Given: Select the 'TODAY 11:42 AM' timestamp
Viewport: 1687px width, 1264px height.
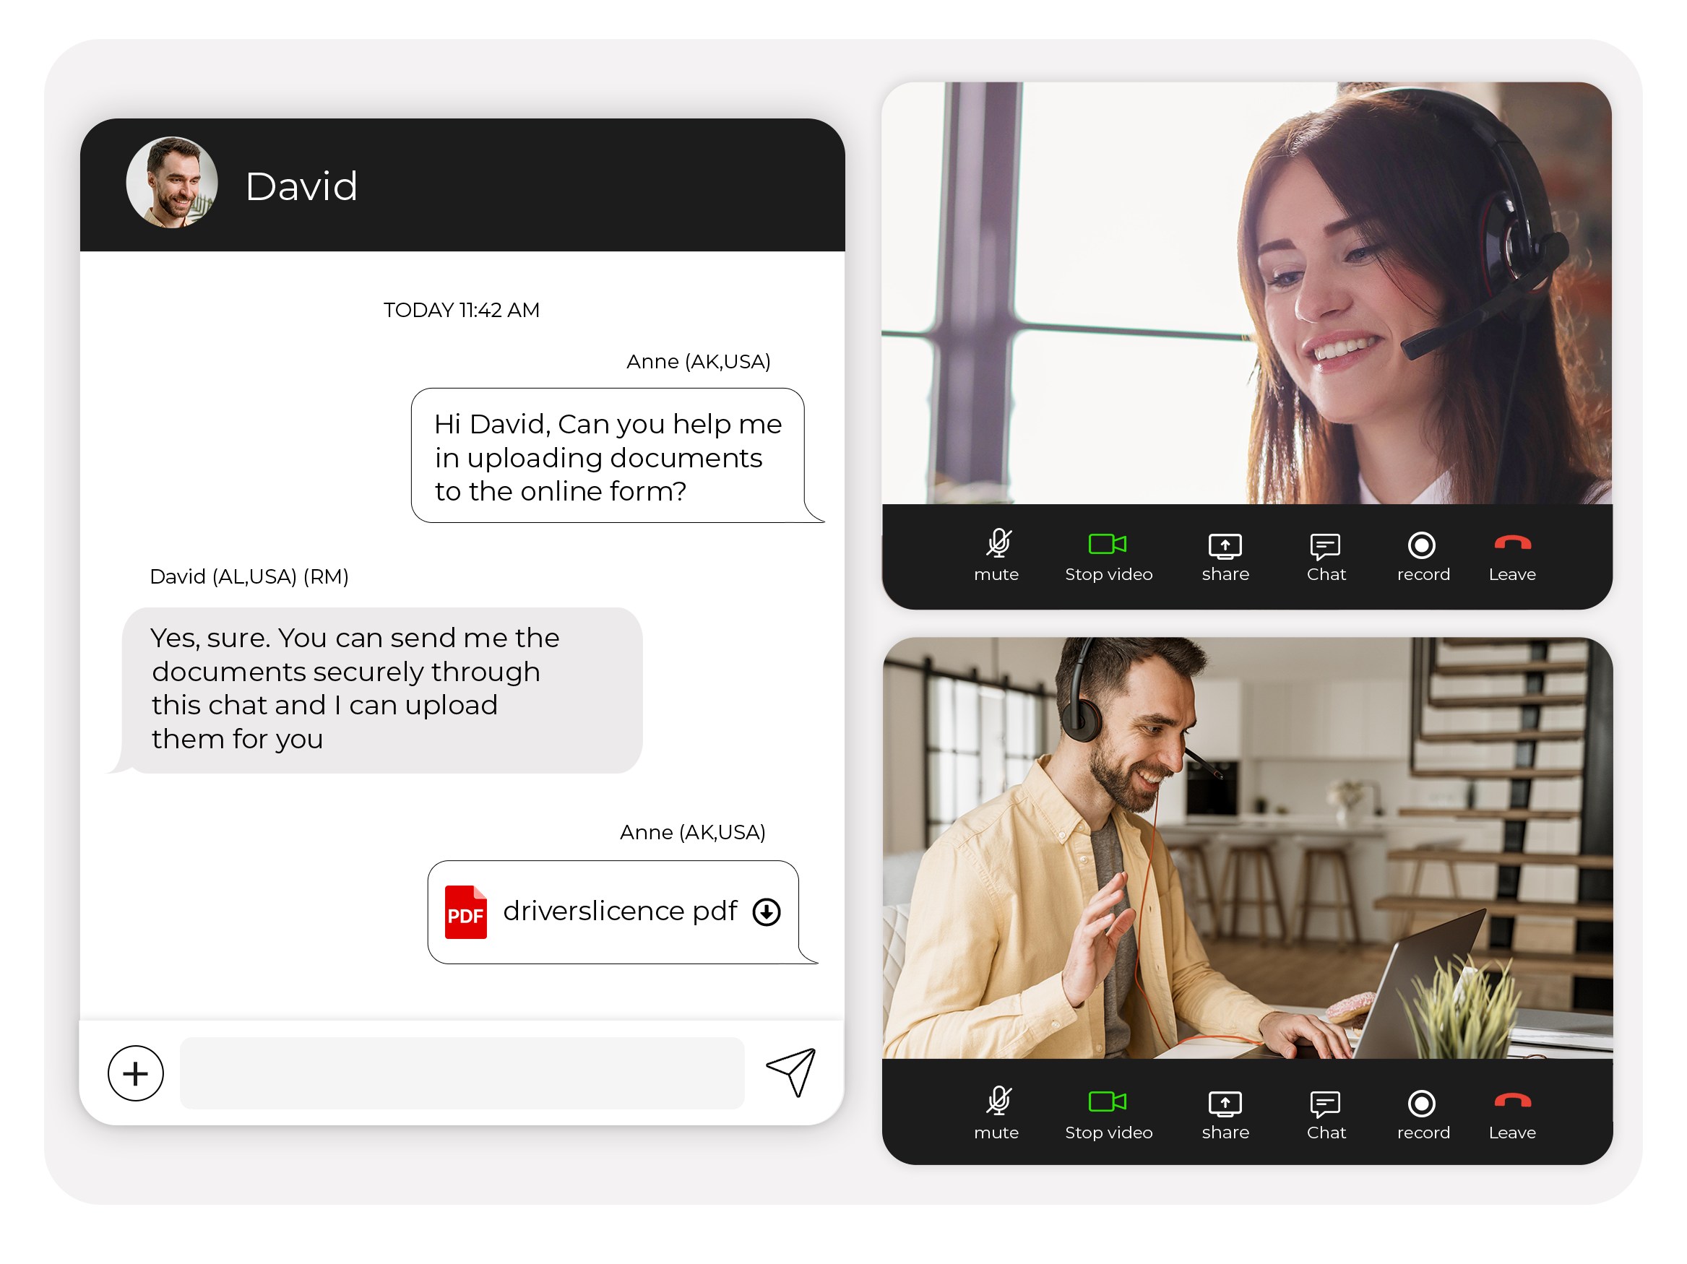Looking at the screenshot, I should click(x=462, y=311).
